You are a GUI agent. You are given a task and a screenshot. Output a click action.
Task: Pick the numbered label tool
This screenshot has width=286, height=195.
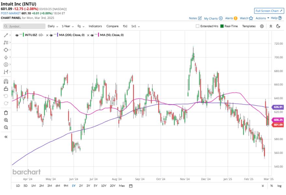6,65
